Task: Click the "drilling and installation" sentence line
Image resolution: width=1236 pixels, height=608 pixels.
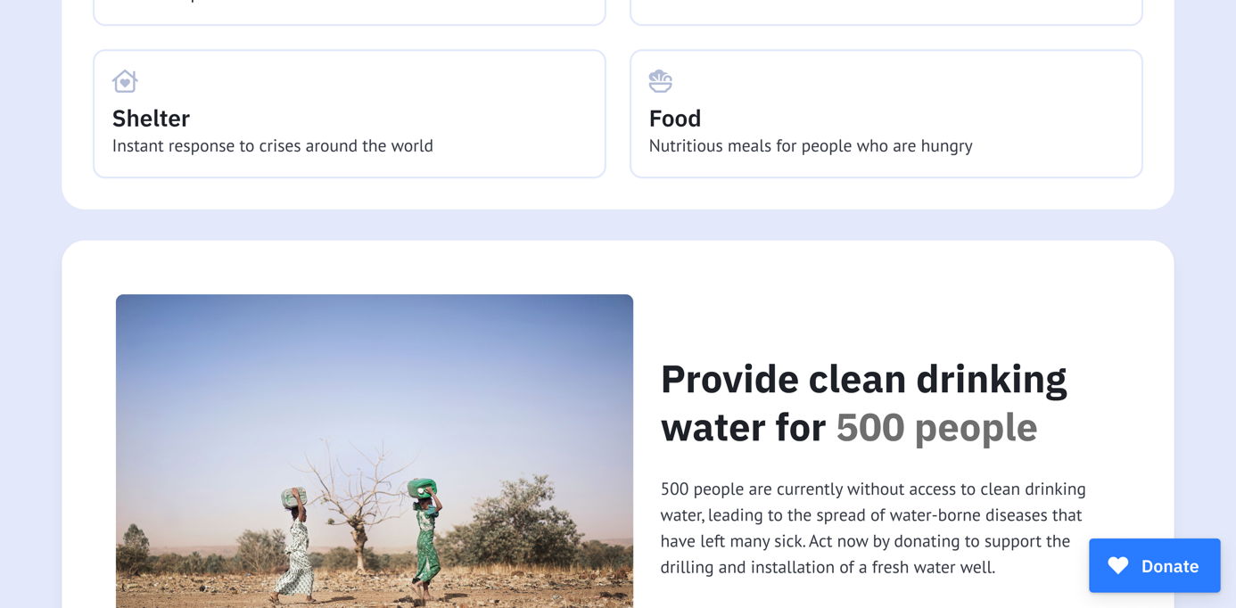Action: click(x=827, y=567)
